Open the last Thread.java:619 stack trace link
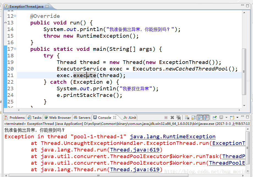Screen dimensions: 253x177 click(x=135, y=170)
